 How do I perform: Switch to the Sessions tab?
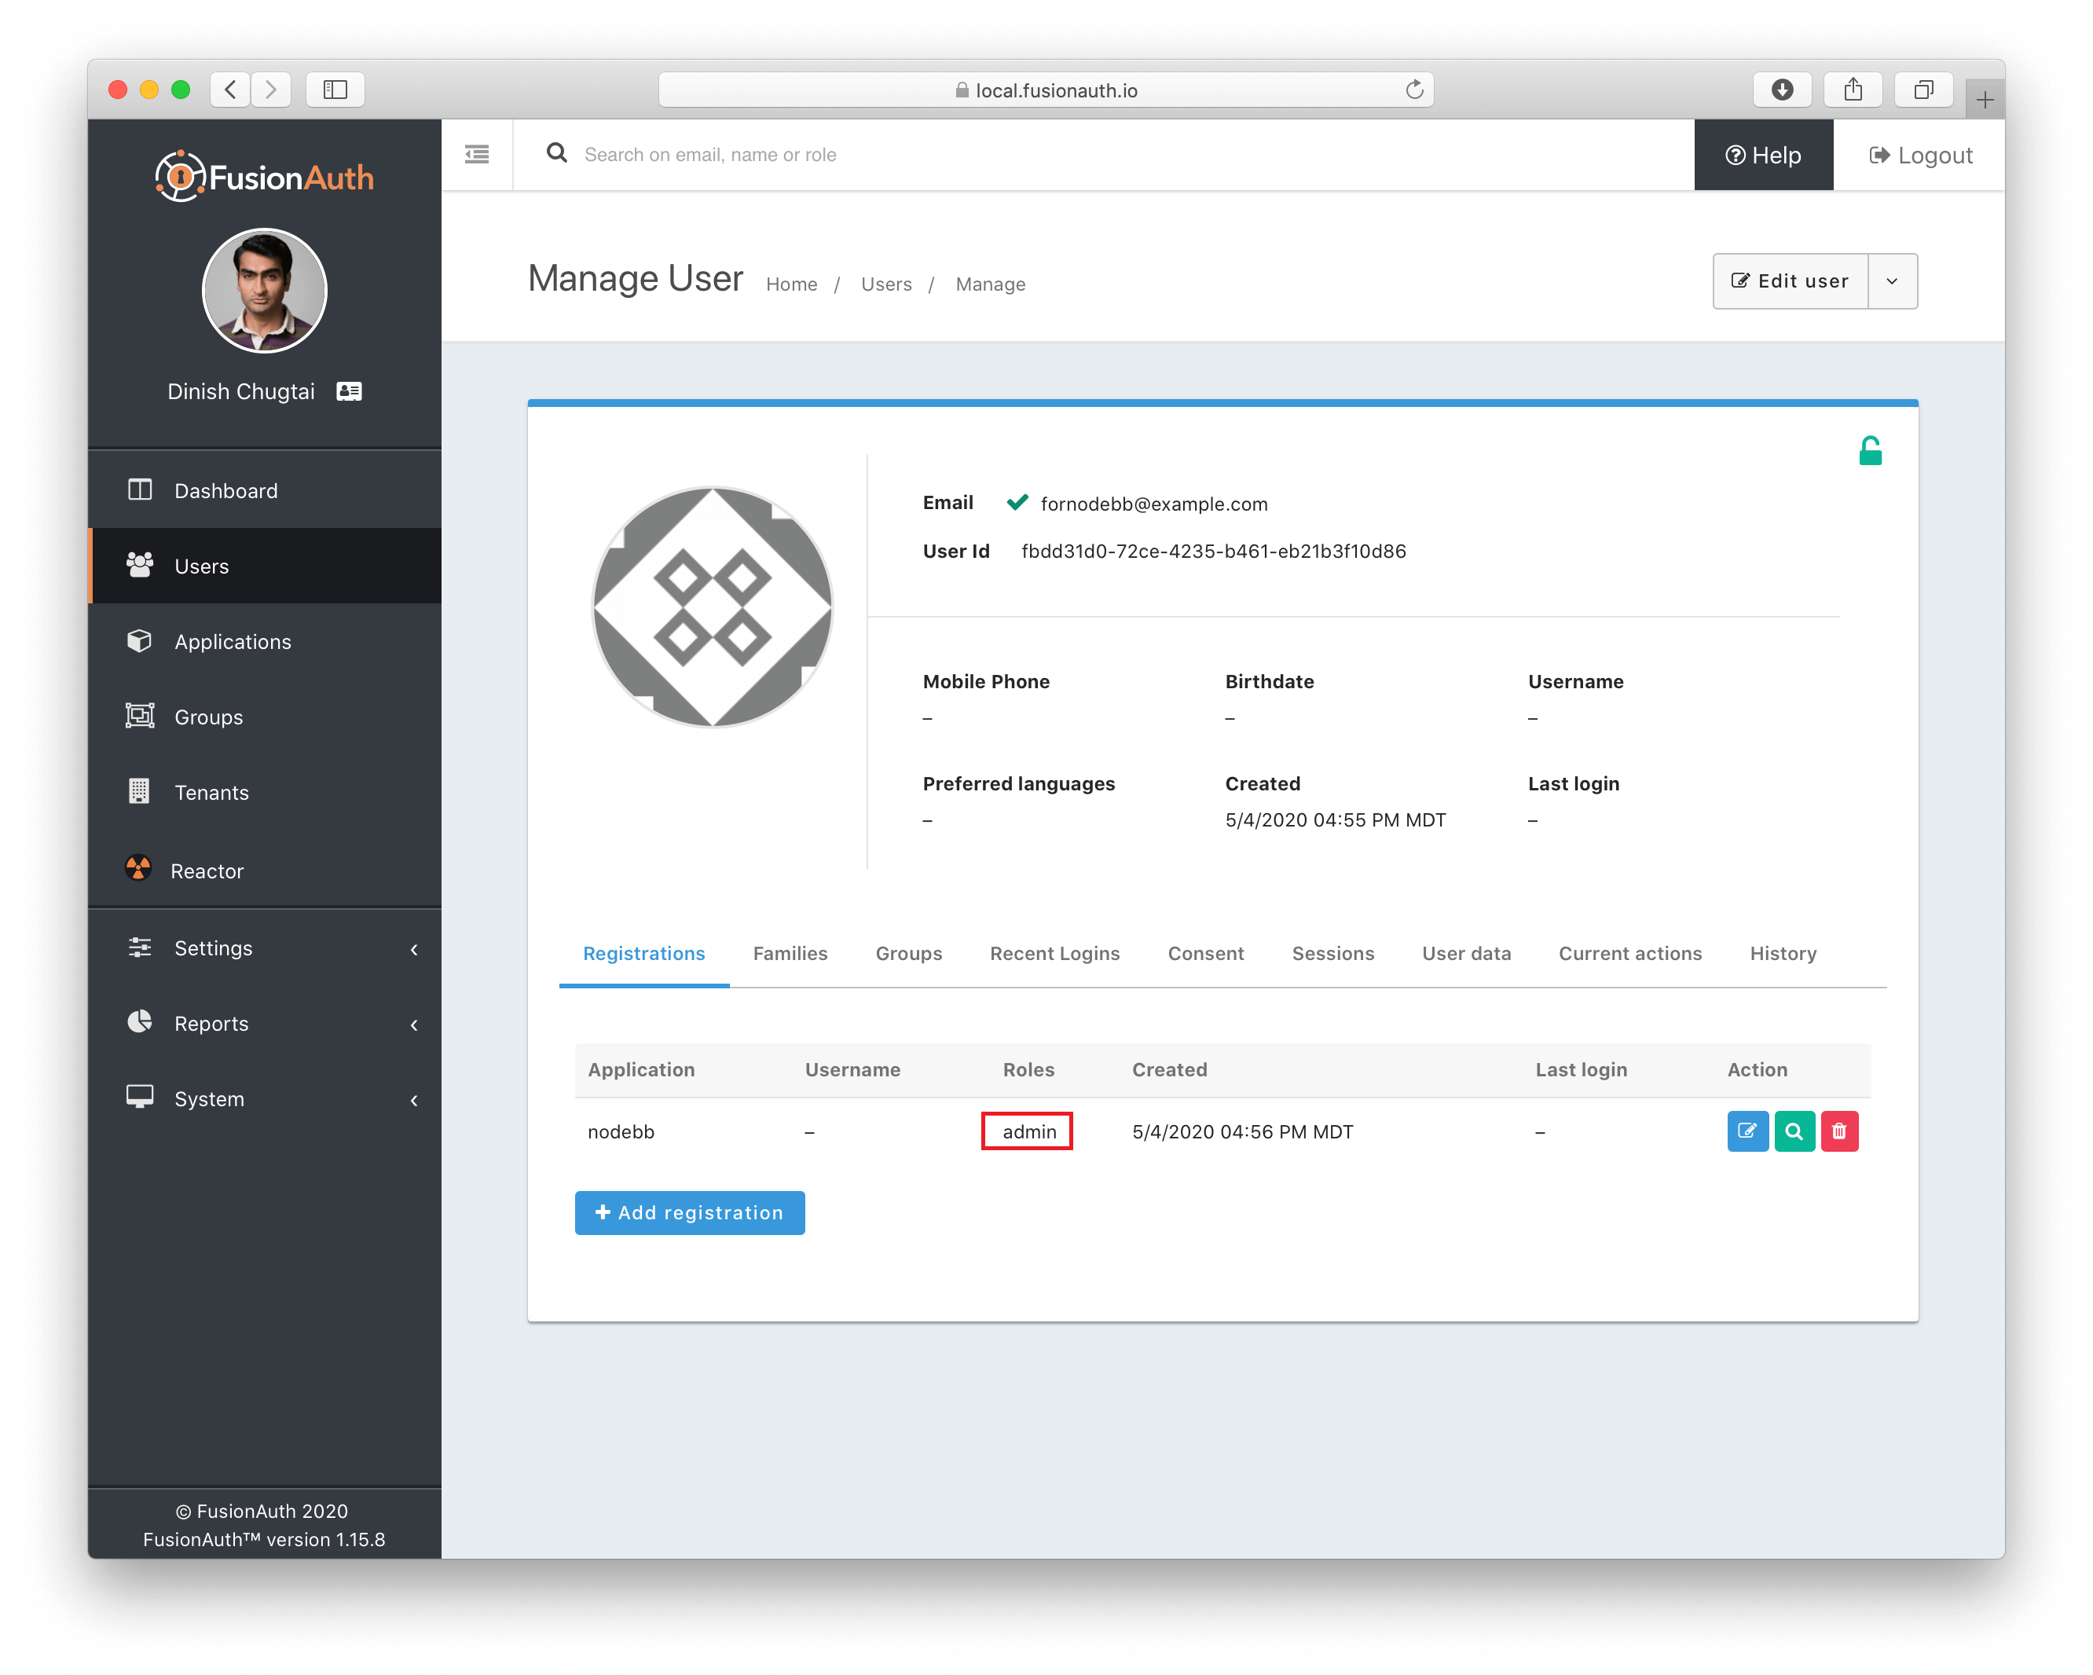point(1334,954)
